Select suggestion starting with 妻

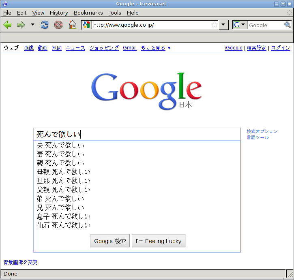(137, 154)
